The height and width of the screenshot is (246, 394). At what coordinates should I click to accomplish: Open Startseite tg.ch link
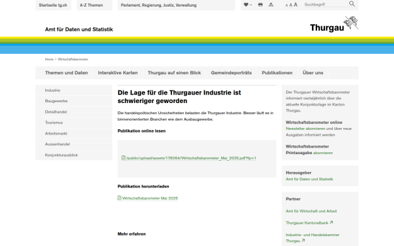(53, 5)
